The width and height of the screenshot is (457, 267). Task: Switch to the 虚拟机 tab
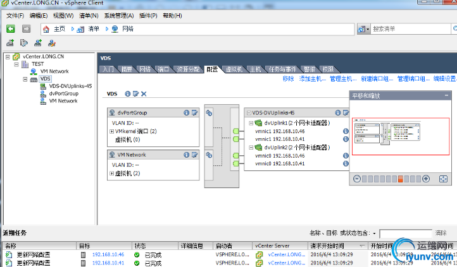click(234, 69)
